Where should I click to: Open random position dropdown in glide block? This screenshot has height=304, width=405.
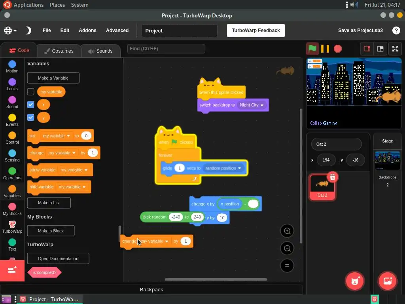223,168
